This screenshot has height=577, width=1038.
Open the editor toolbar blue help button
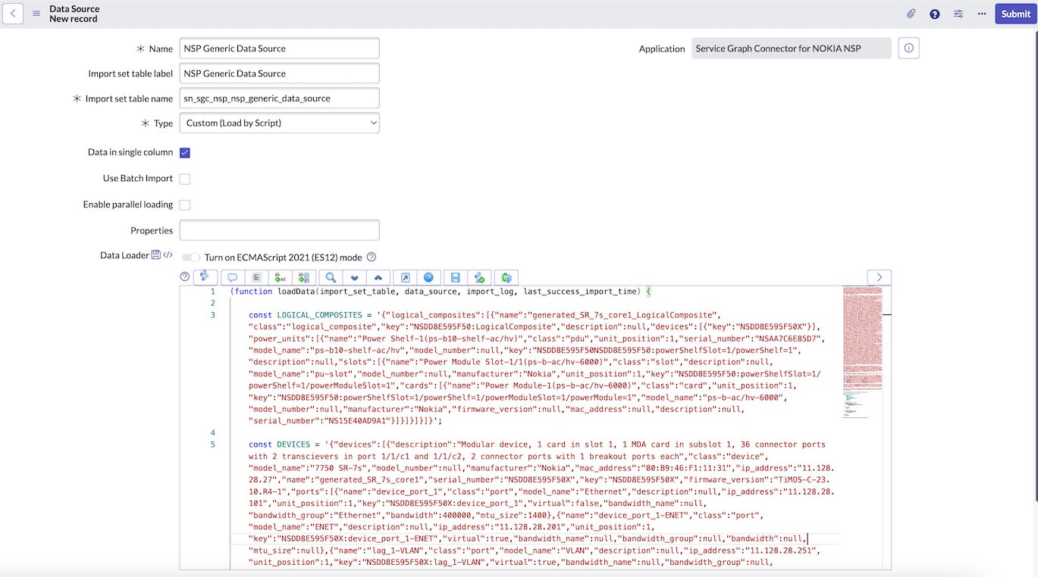coord(428,278)
